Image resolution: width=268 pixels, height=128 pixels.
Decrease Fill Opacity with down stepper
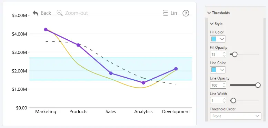click(x=224, y=56)
